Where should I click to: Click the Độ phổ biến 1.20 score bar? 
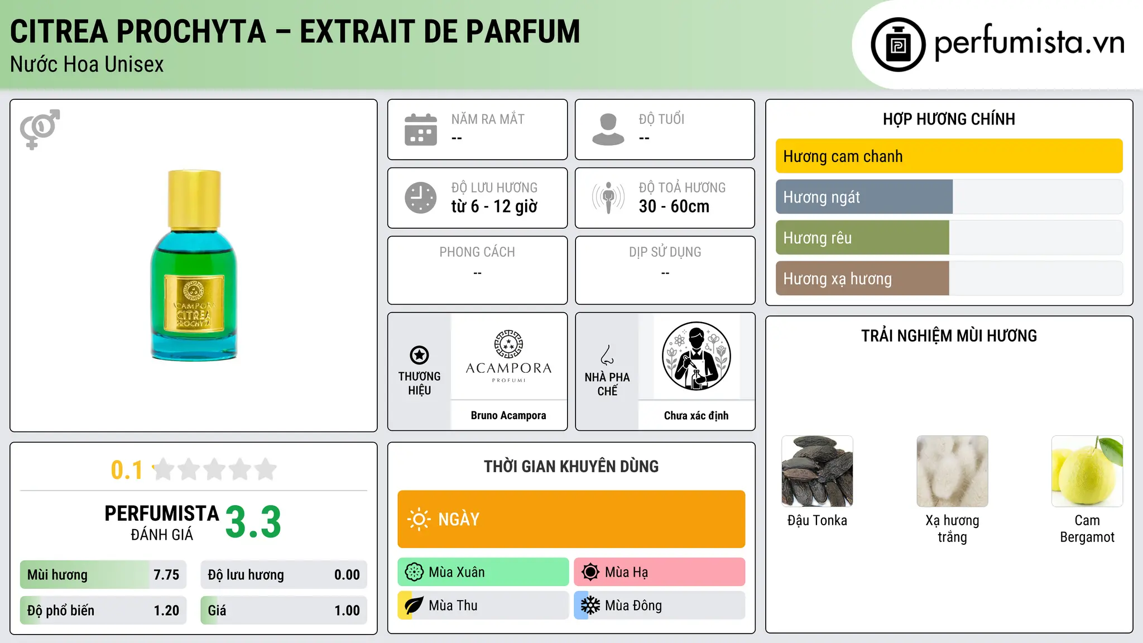pos(103,611)
